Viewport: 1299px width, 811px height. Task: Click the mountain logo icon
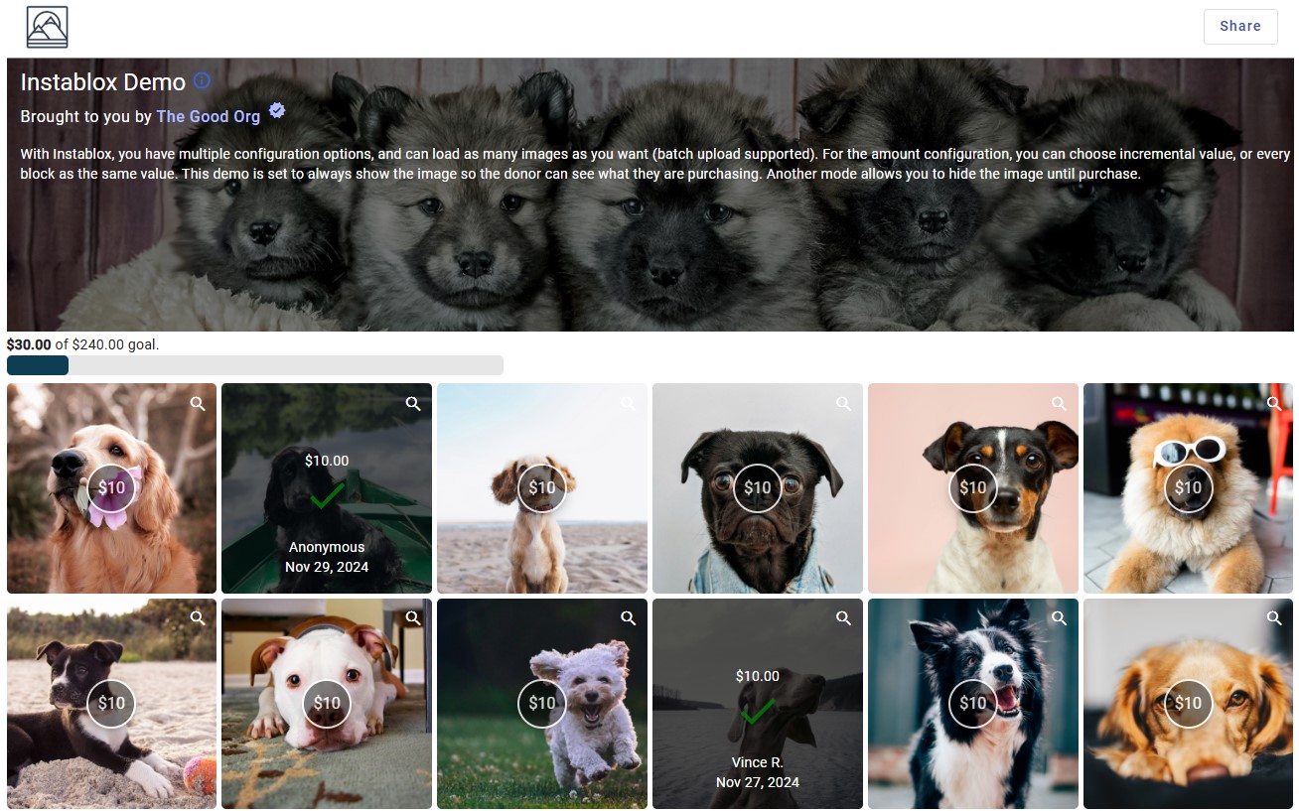(x=47, y=27)
